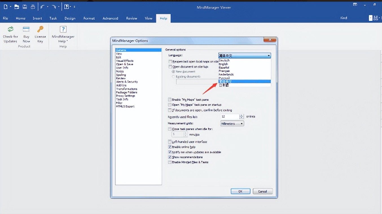Click the Buy Now icon
Screen dimensions: 382x214
point(26,29)
